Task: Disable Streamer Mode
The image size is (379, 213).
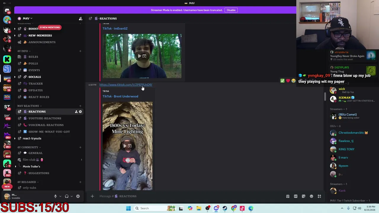Action: coord(231,10)
